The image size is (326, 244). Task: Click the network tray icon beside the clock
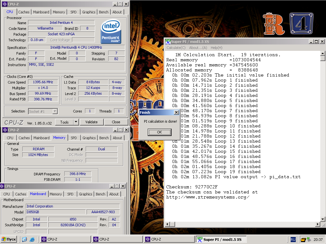(x=309, y=240)
